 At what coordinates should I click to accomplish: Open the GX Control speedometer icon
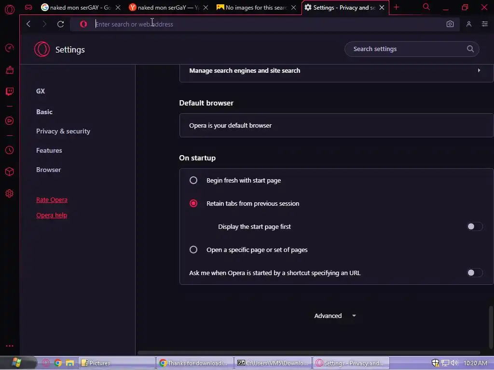(x=10, y=48)
